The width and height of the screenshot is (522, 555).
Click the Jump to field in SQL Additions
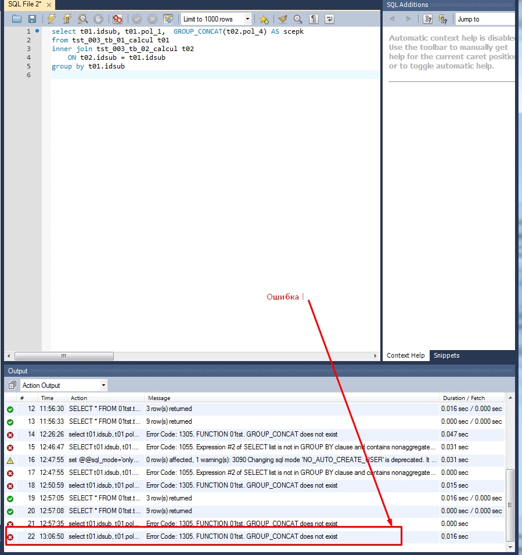(x=484, y=19)
